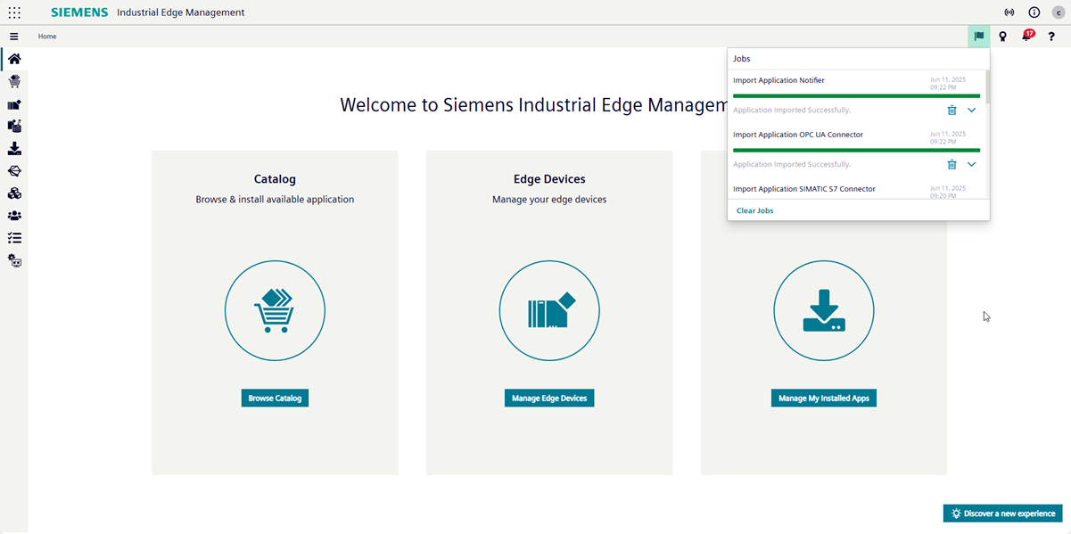Click the Home breadcrumb

click(x=47, y=37)
